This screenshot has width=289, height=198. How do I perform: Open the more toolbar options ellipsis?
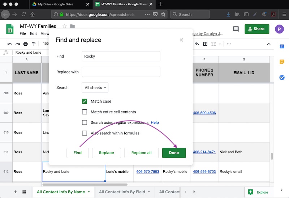(229, 44)
